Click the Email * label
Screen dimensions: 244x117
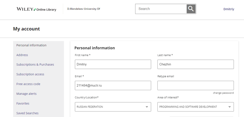(x=79, y=76)
